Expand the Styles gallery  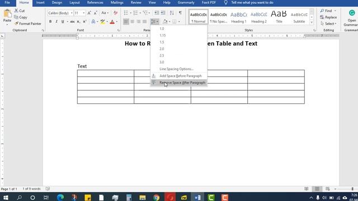pos(312,22)
